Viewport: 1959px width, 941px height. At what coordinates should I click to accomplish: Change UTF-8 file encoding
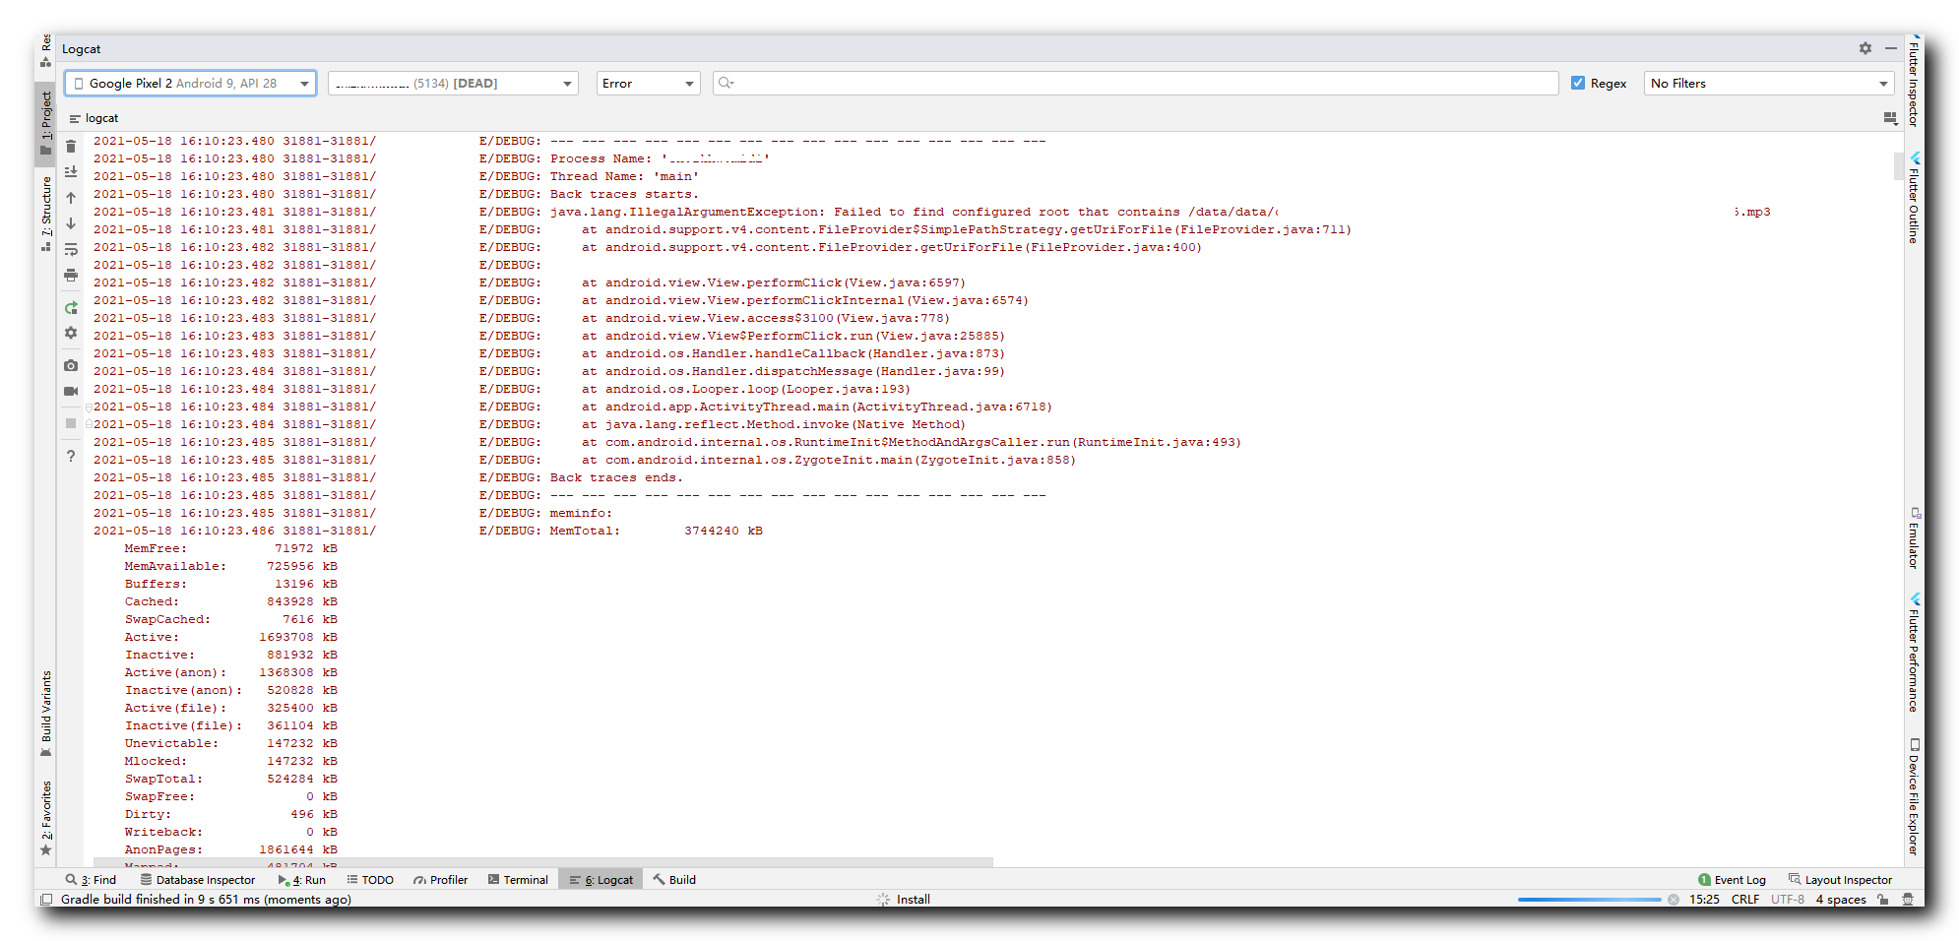tap(1788, 899)
